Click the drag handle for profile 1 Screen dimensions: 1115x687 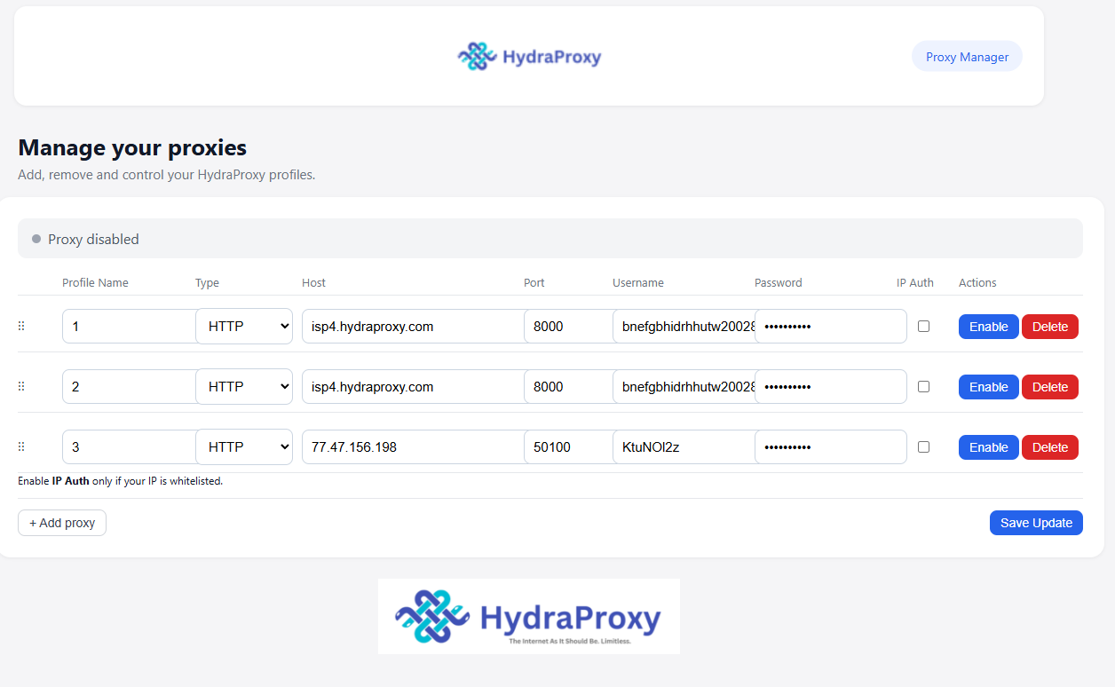point(21,327)
